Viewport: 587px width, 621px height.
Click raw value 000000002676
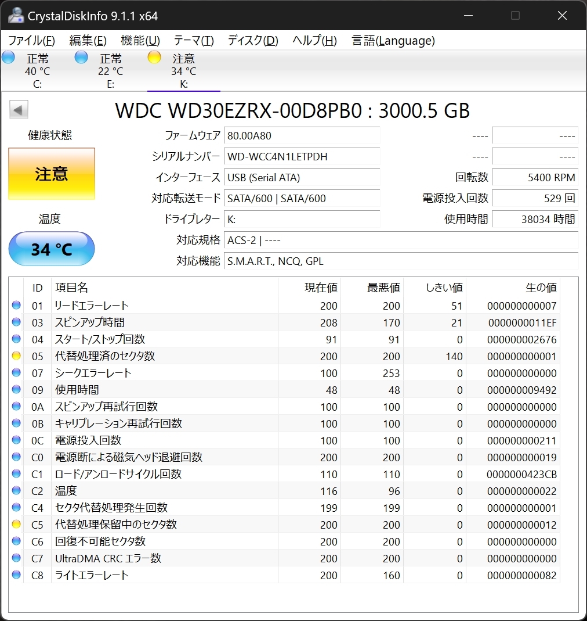(x=521, y=339)
